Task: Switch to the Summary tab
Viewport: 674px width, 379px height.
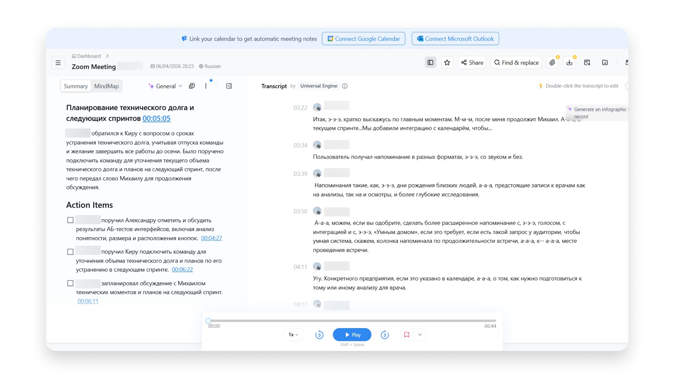Action: (x=76, y=86)
